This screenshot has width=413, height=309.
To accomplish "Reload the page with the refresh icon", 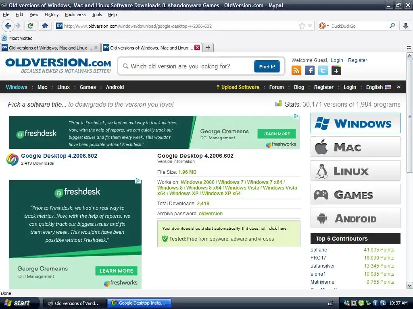I will 31,26.
